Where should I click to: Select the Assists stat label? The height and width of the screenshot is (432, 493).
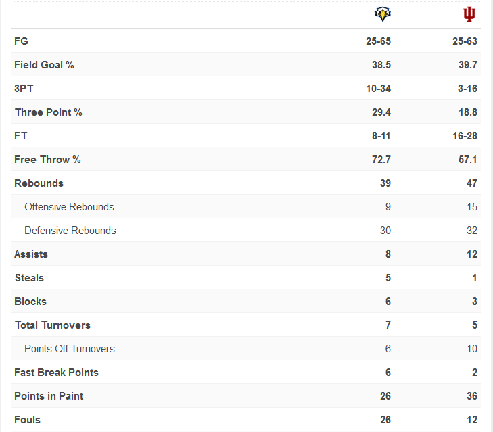(x=31, y=254)
